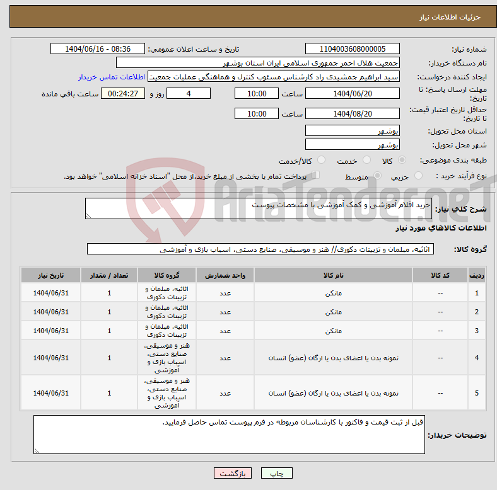Select the خدمت radio button

[366, 160]
